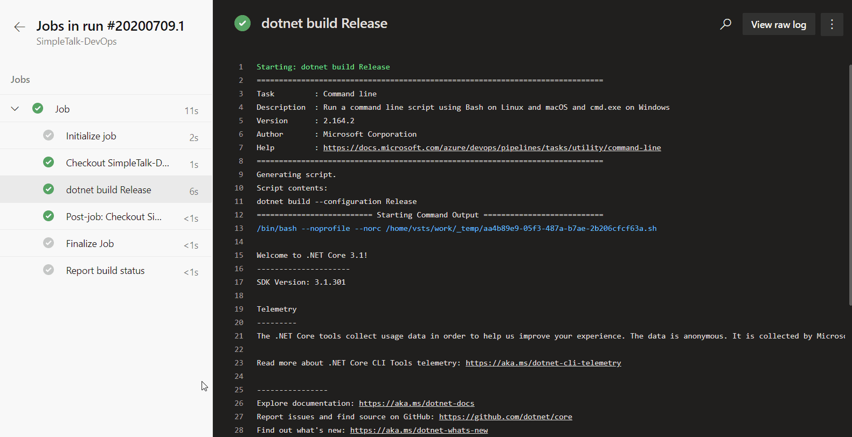Click the .NET Core tools usage data log line
852x437 pixels.
[551, 336]
